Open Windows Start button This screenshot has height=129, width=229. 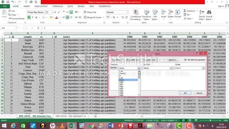[4, 126]
